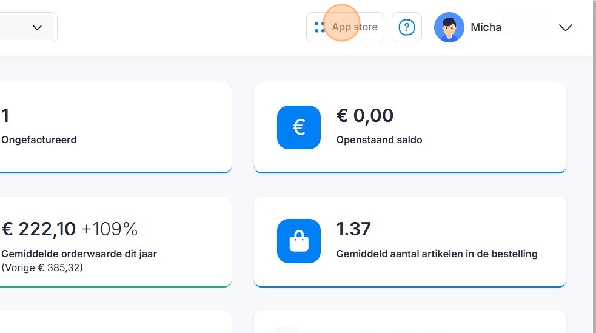Click the Micha user avatar

coord(449,27)
